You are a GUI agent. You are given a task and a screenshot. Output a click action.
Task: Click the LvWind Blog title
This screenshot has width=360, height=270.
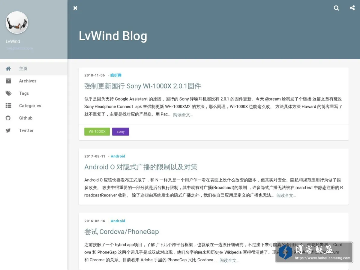click(113, 36)
